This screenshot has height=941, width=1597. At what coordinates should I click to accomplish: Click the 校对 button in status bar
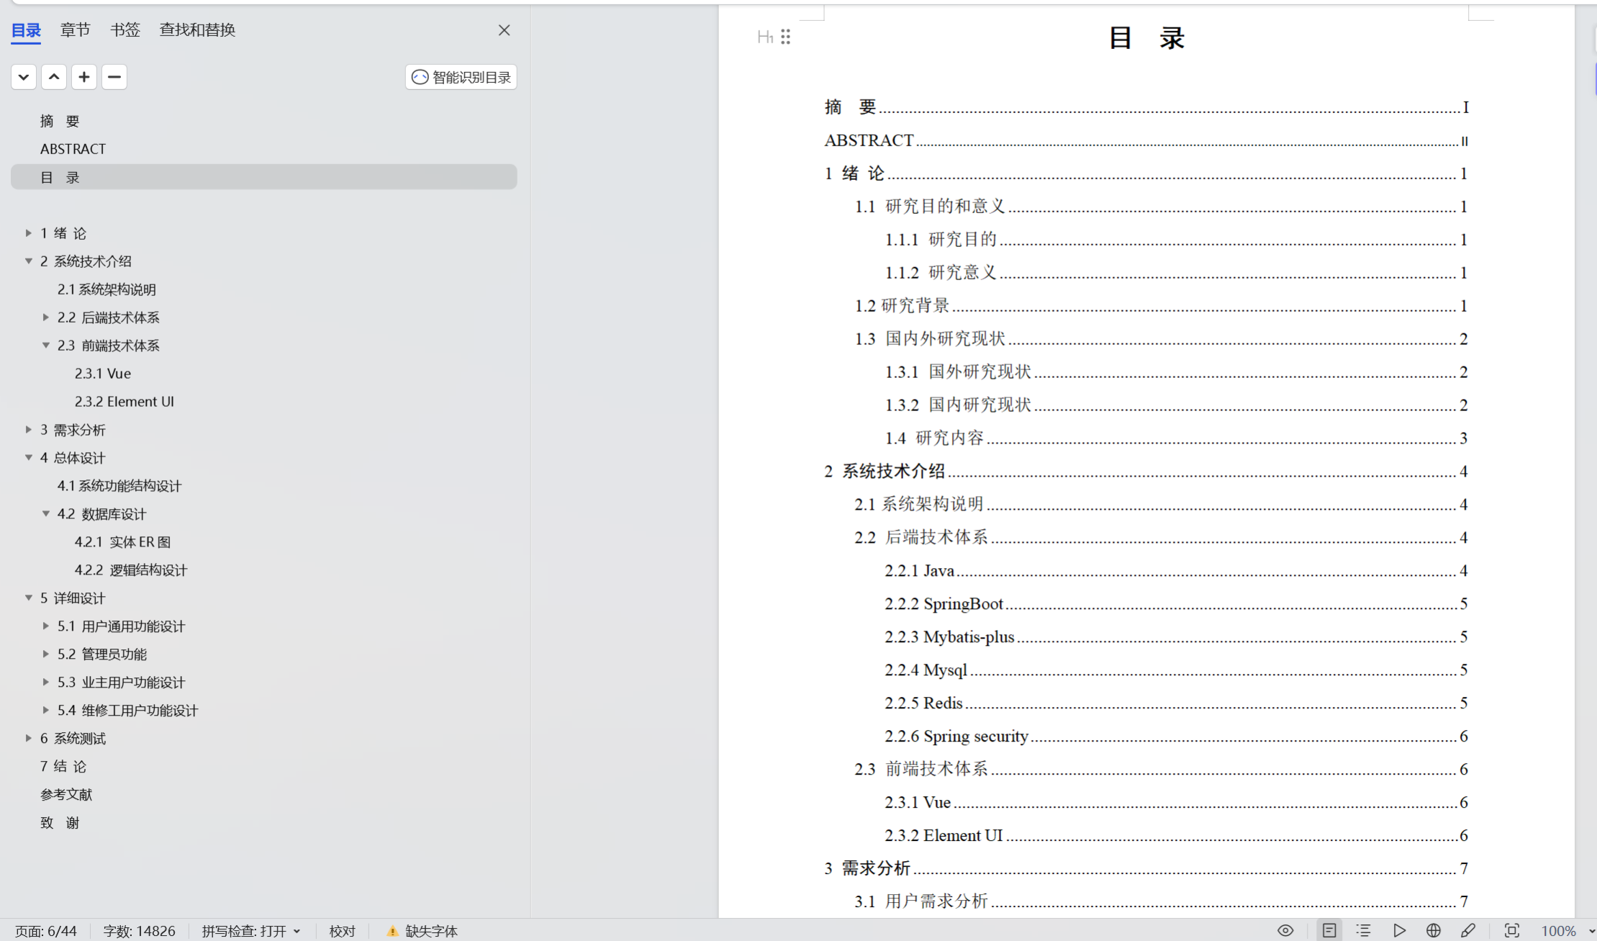[343, 931]
